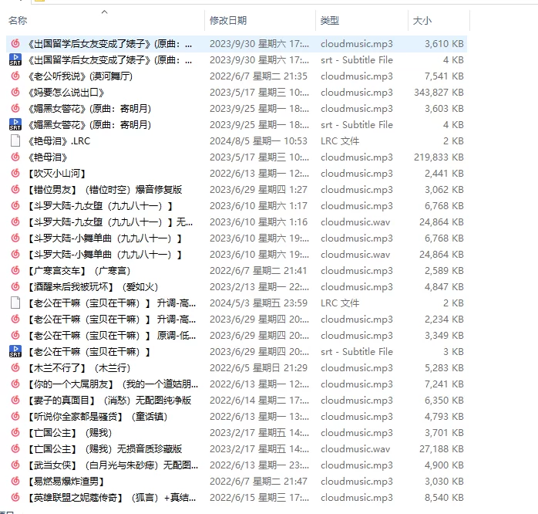
Task: Click the date 2023/6/29 星期四 1:27
Action: (x=258, y=189)
